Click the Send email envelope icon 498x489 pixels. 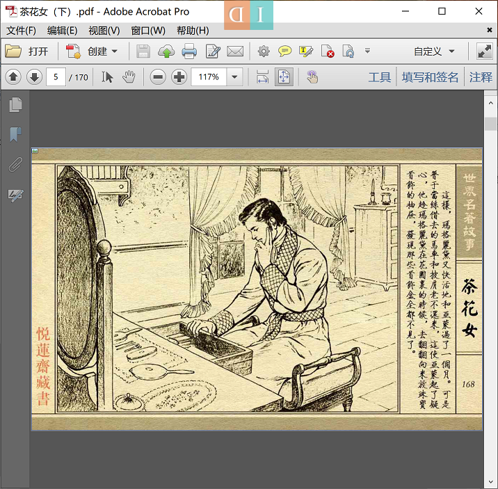click(235, 51)
